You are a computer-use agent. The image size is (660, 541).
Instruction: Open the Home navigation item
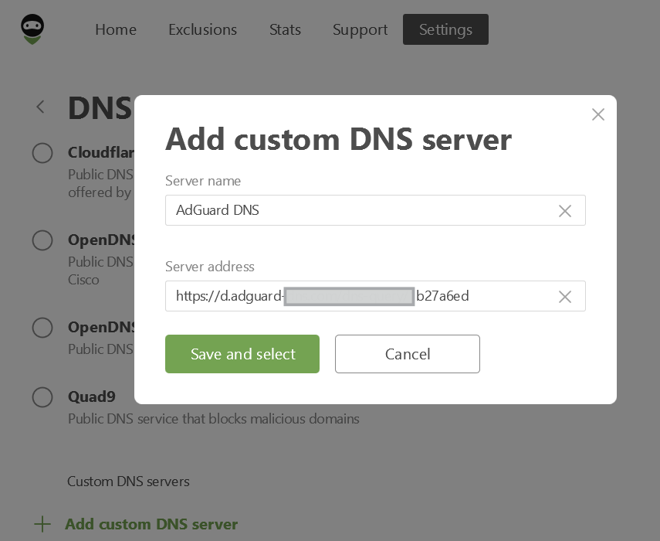point(115,29)
